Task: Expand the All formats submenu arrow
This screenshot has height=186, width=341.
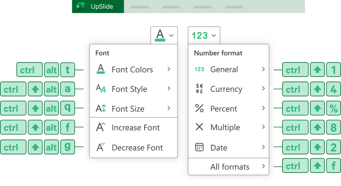Action: [263, 166]
